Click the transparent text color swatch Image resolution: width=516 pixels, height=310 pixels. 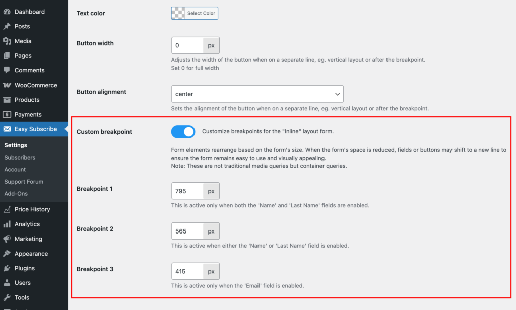178,13
